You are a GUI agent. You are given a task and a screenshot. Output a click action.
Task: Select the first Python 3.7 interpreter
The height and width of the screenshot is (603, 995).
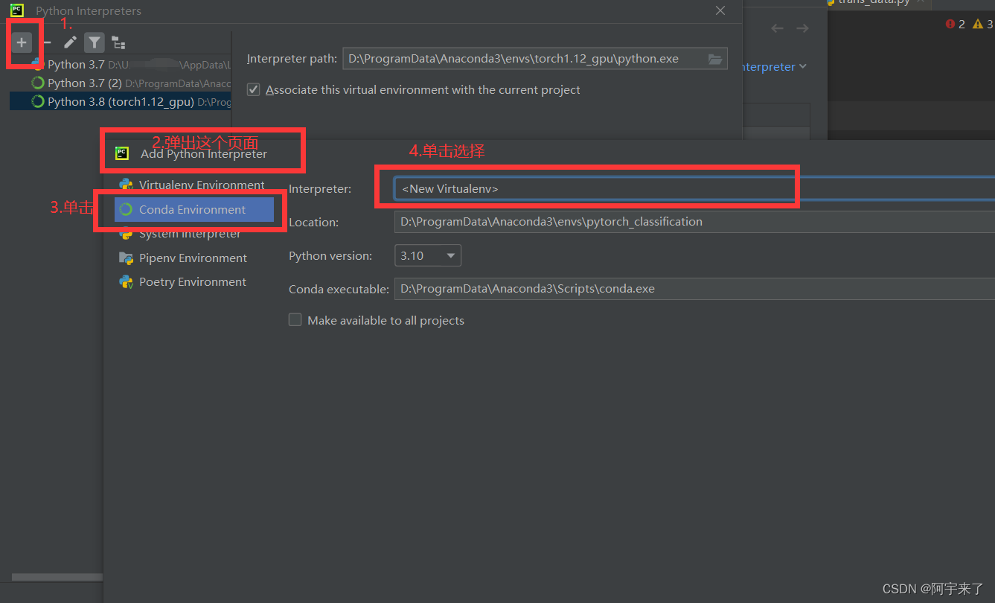[x=121, y=65]
